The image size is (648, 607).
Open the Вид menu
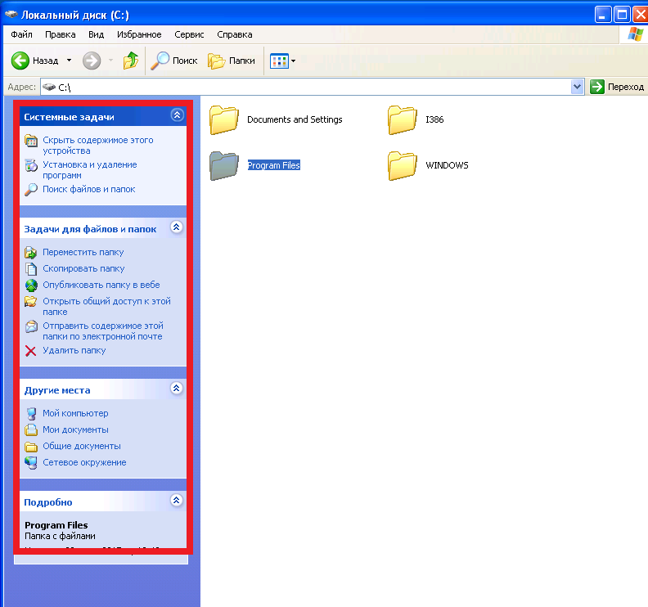pyautogui.click(x=96, y=34)
